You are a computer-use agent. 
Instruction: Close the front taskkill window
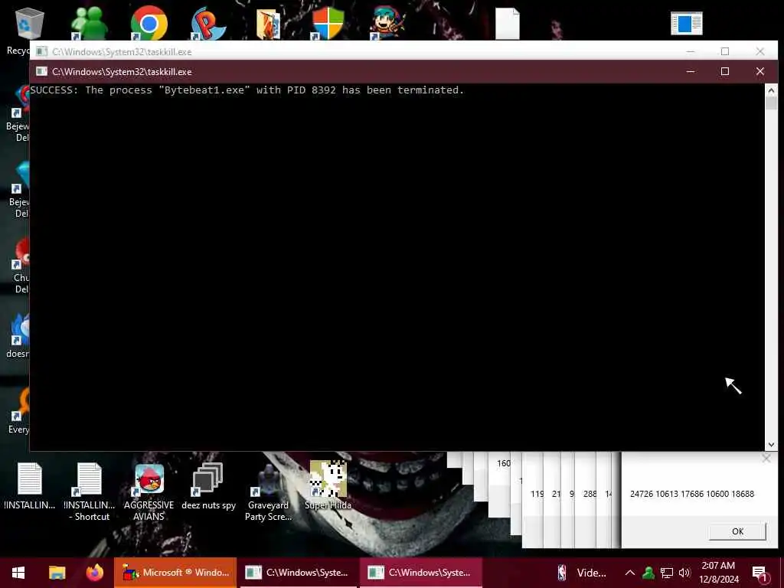point(760,71)
